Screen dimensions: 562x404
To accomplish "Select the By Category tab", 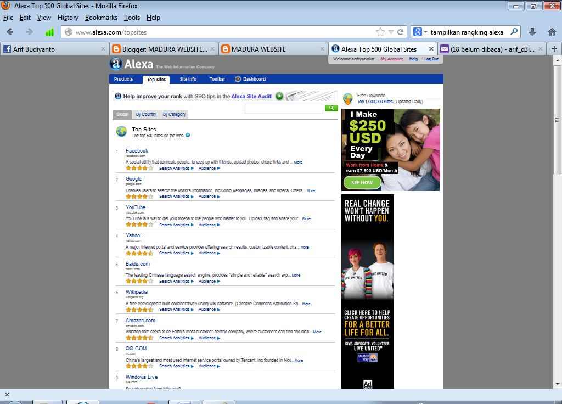I will 174,114.
